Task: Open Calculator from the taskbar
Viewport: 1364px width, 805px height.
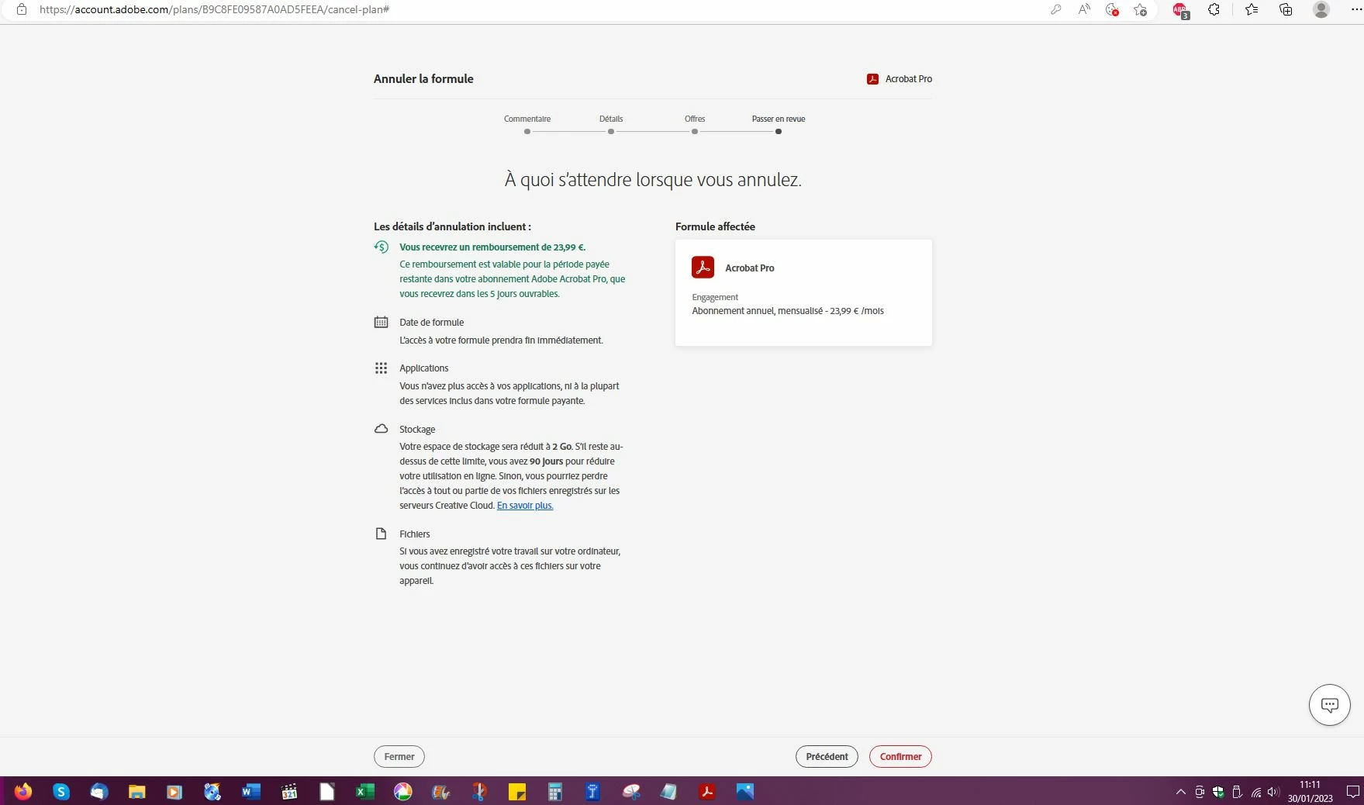Action: 555,792
